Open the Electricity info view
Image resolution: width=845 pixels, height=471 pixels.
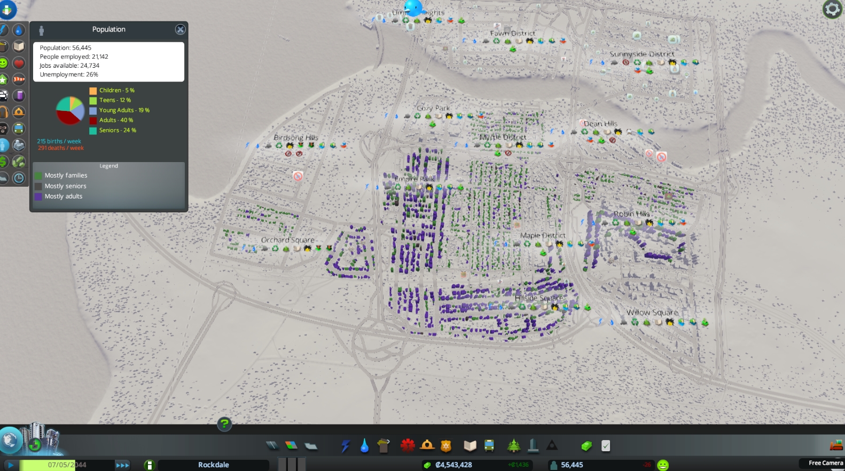click(3, 30)
